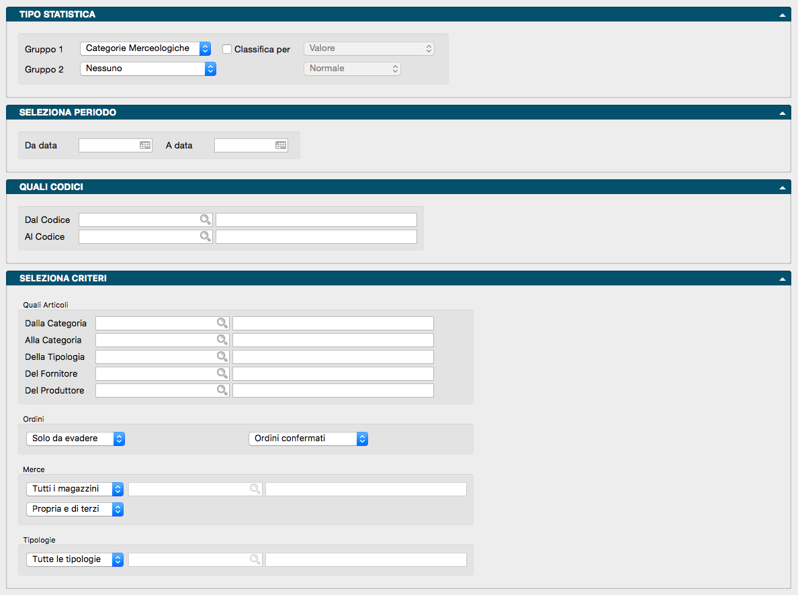Collapse the Seleziona Periodo section
The height and width of the screenshot is (595, 798).
click(x=783, y=113)
